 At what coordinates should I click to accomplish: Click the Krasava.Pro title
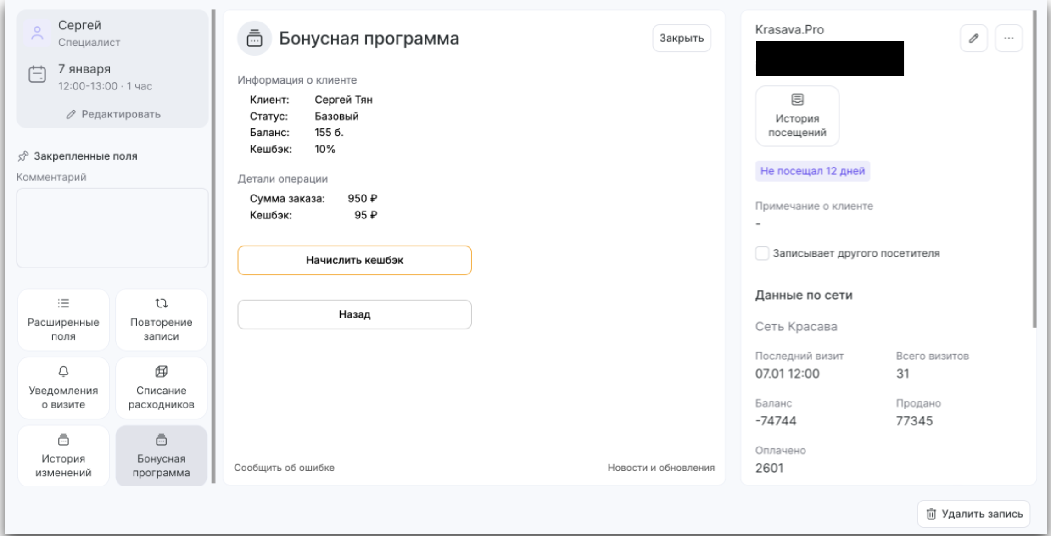[x=789, y=30]
